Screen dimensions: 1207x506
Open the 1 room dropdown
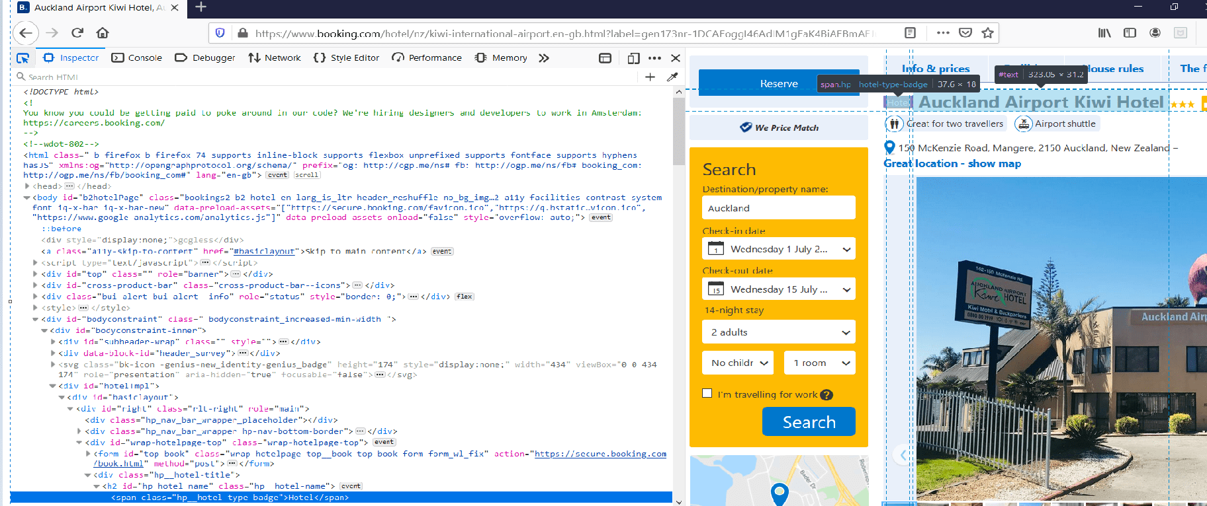820,363
